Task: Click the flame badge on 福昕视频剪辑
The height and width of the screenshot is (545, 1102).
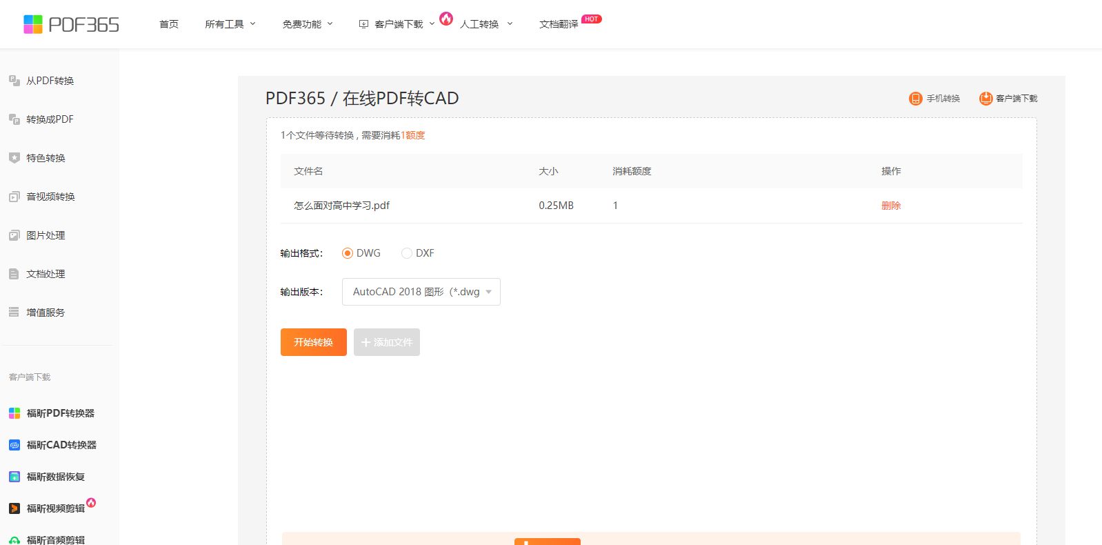Action: [x=91, y=502]
